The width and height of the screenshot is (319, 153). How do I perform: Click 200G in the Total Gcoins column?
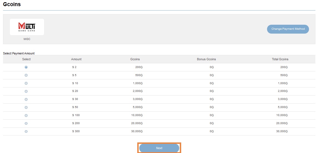click(284, 67)
